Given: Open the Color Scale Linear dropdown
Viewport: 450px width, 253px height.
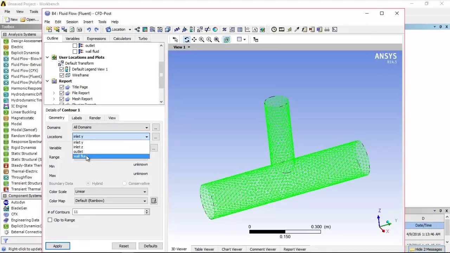Looking at the screenshot, I should [111, 192].
